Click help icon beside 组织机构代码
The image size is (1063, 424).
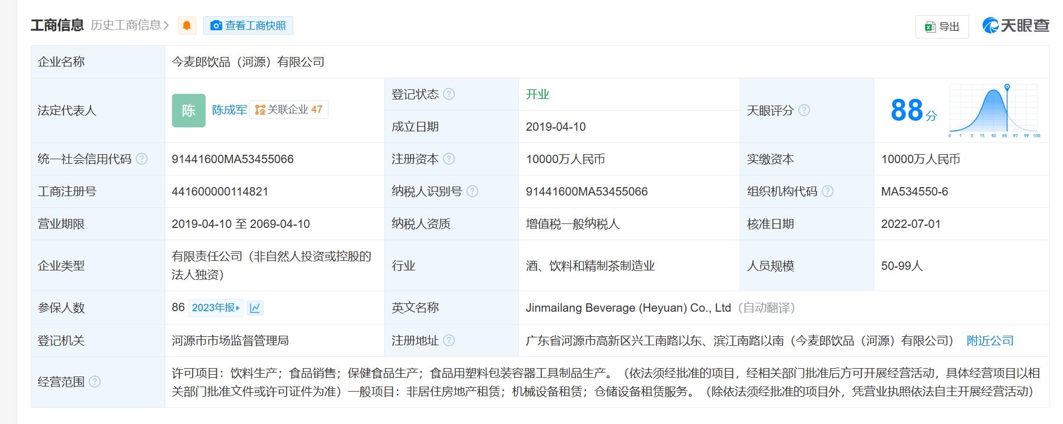click(827, 192)
